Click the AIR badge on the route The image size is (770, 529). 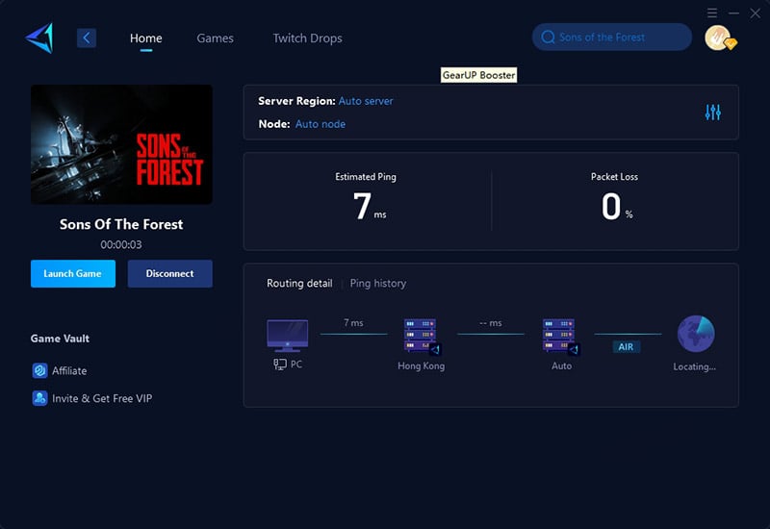tap(627, 347)
